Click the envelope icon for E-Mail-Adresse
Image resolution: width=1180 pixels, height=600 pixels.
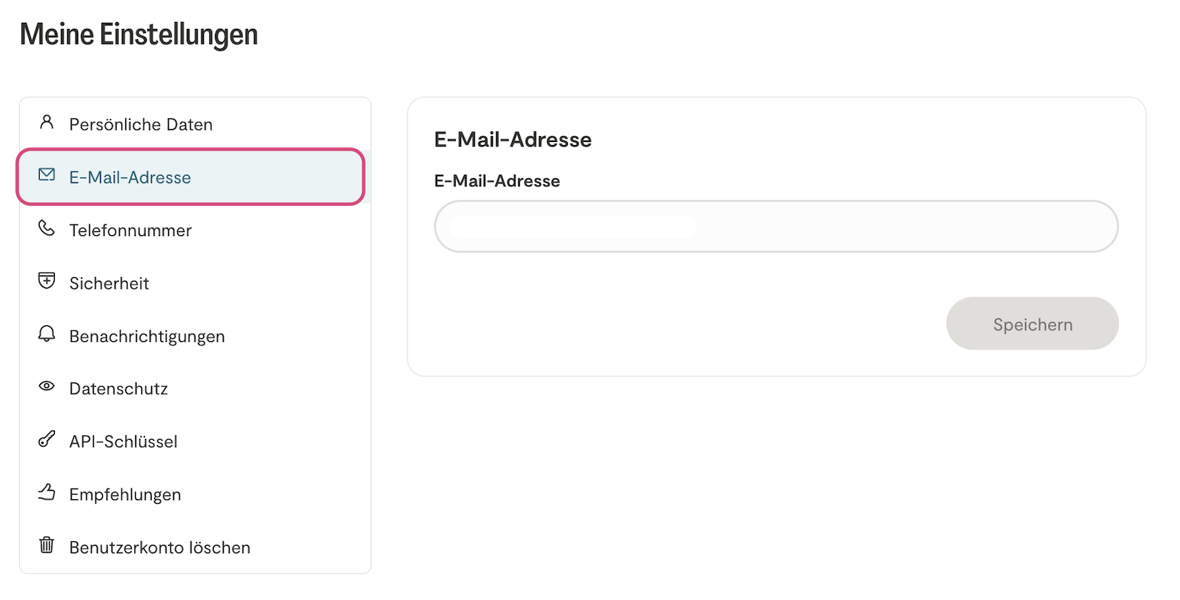[x=47, y=176]
